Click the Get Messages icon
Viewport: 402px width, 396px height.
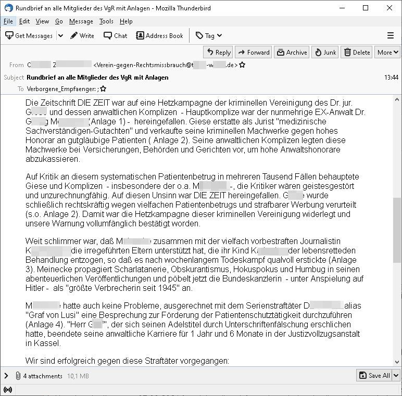[x=9, y=35]
